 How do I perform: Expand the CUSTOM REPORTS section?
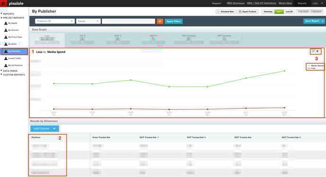coord(14,75)
